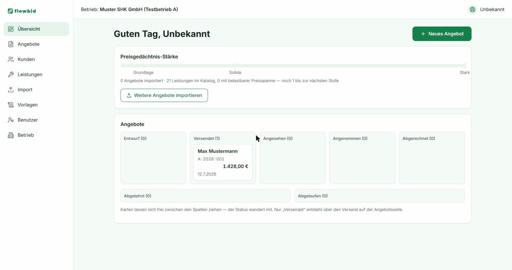Click the Angebote card heading
Viewport: 512px width, 270px height.
132,124
